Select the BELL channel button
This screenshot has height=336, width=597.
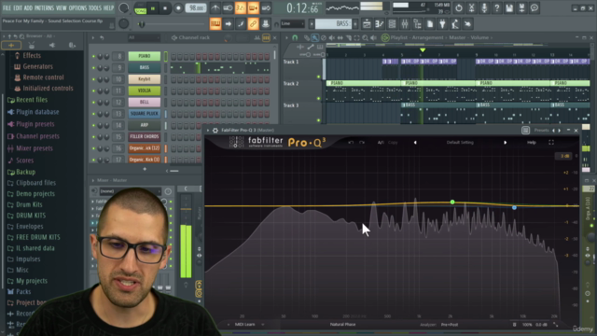(145, 102)
